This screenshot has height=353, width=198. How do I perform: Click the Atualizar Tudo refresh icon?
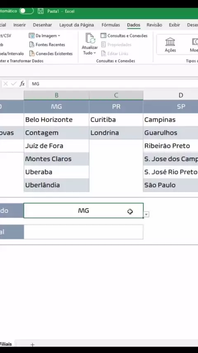[x=90, y=38]
